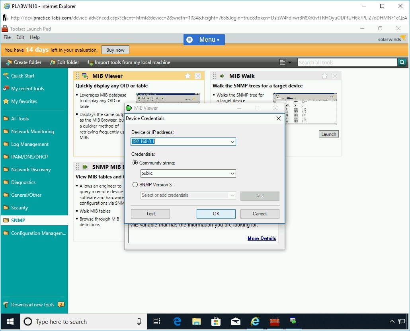Open the File menu
This screenshot has height=331, width=410.
tap(7, 37)
